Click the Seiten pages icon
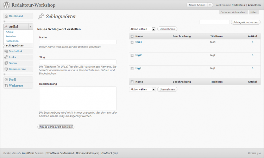 coord(6,63)
